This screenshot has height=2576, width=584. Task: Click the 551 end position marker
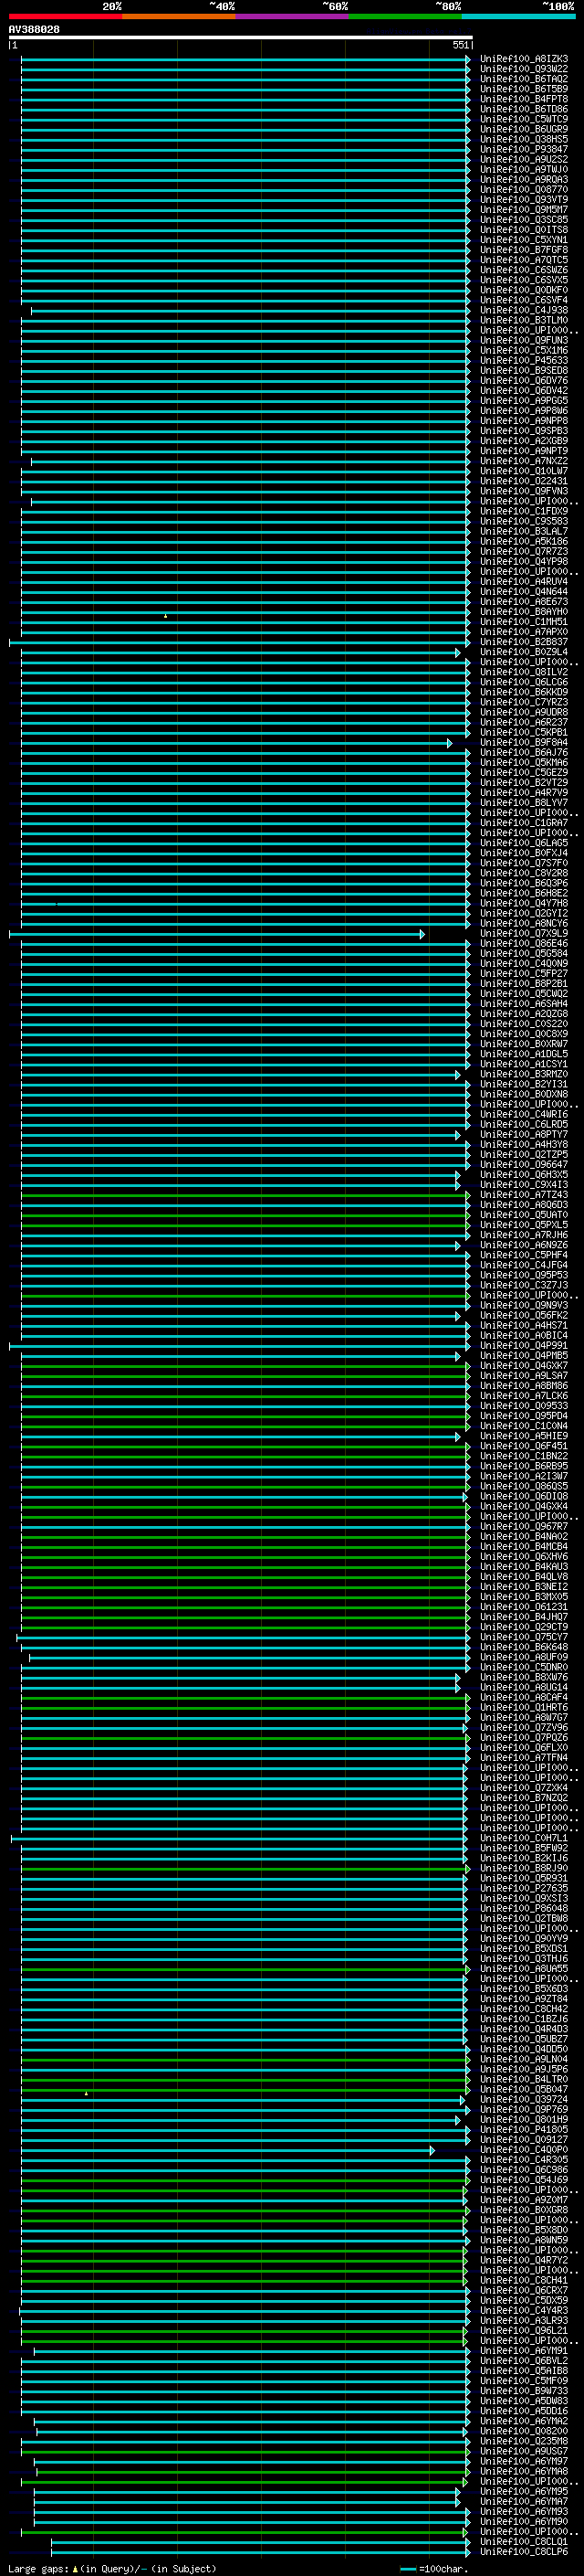[460, 45]
